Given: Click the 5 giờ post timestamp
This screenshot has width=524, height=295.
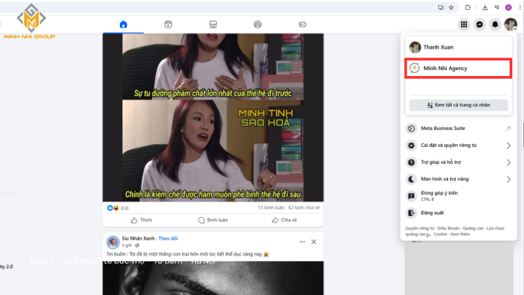Looking at the screenshot, I should (126, 245).
